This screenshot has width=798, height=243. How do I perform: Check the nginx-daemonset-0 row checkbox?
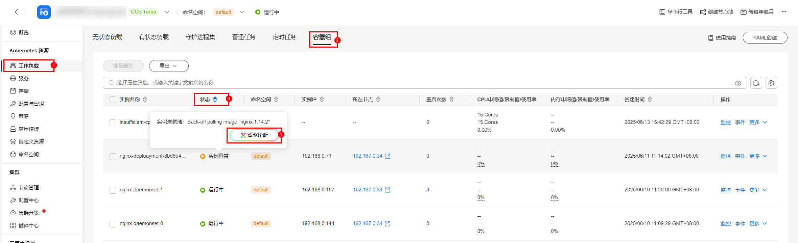[x=113, y=224]
